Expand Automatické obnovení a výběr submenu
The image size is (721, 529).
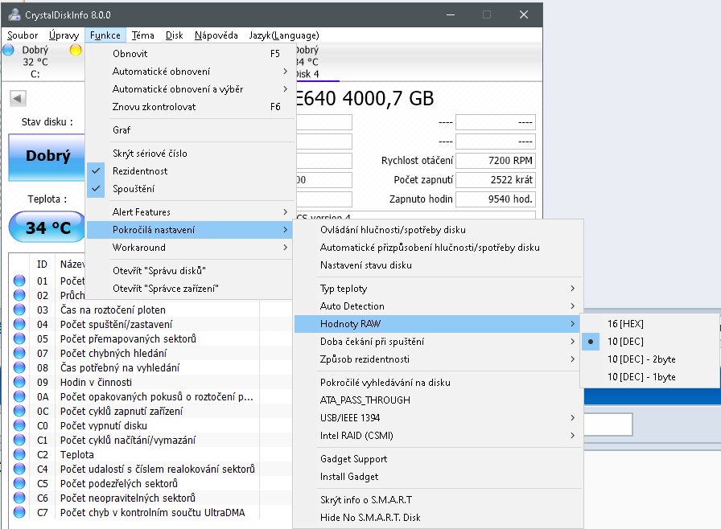189,89
